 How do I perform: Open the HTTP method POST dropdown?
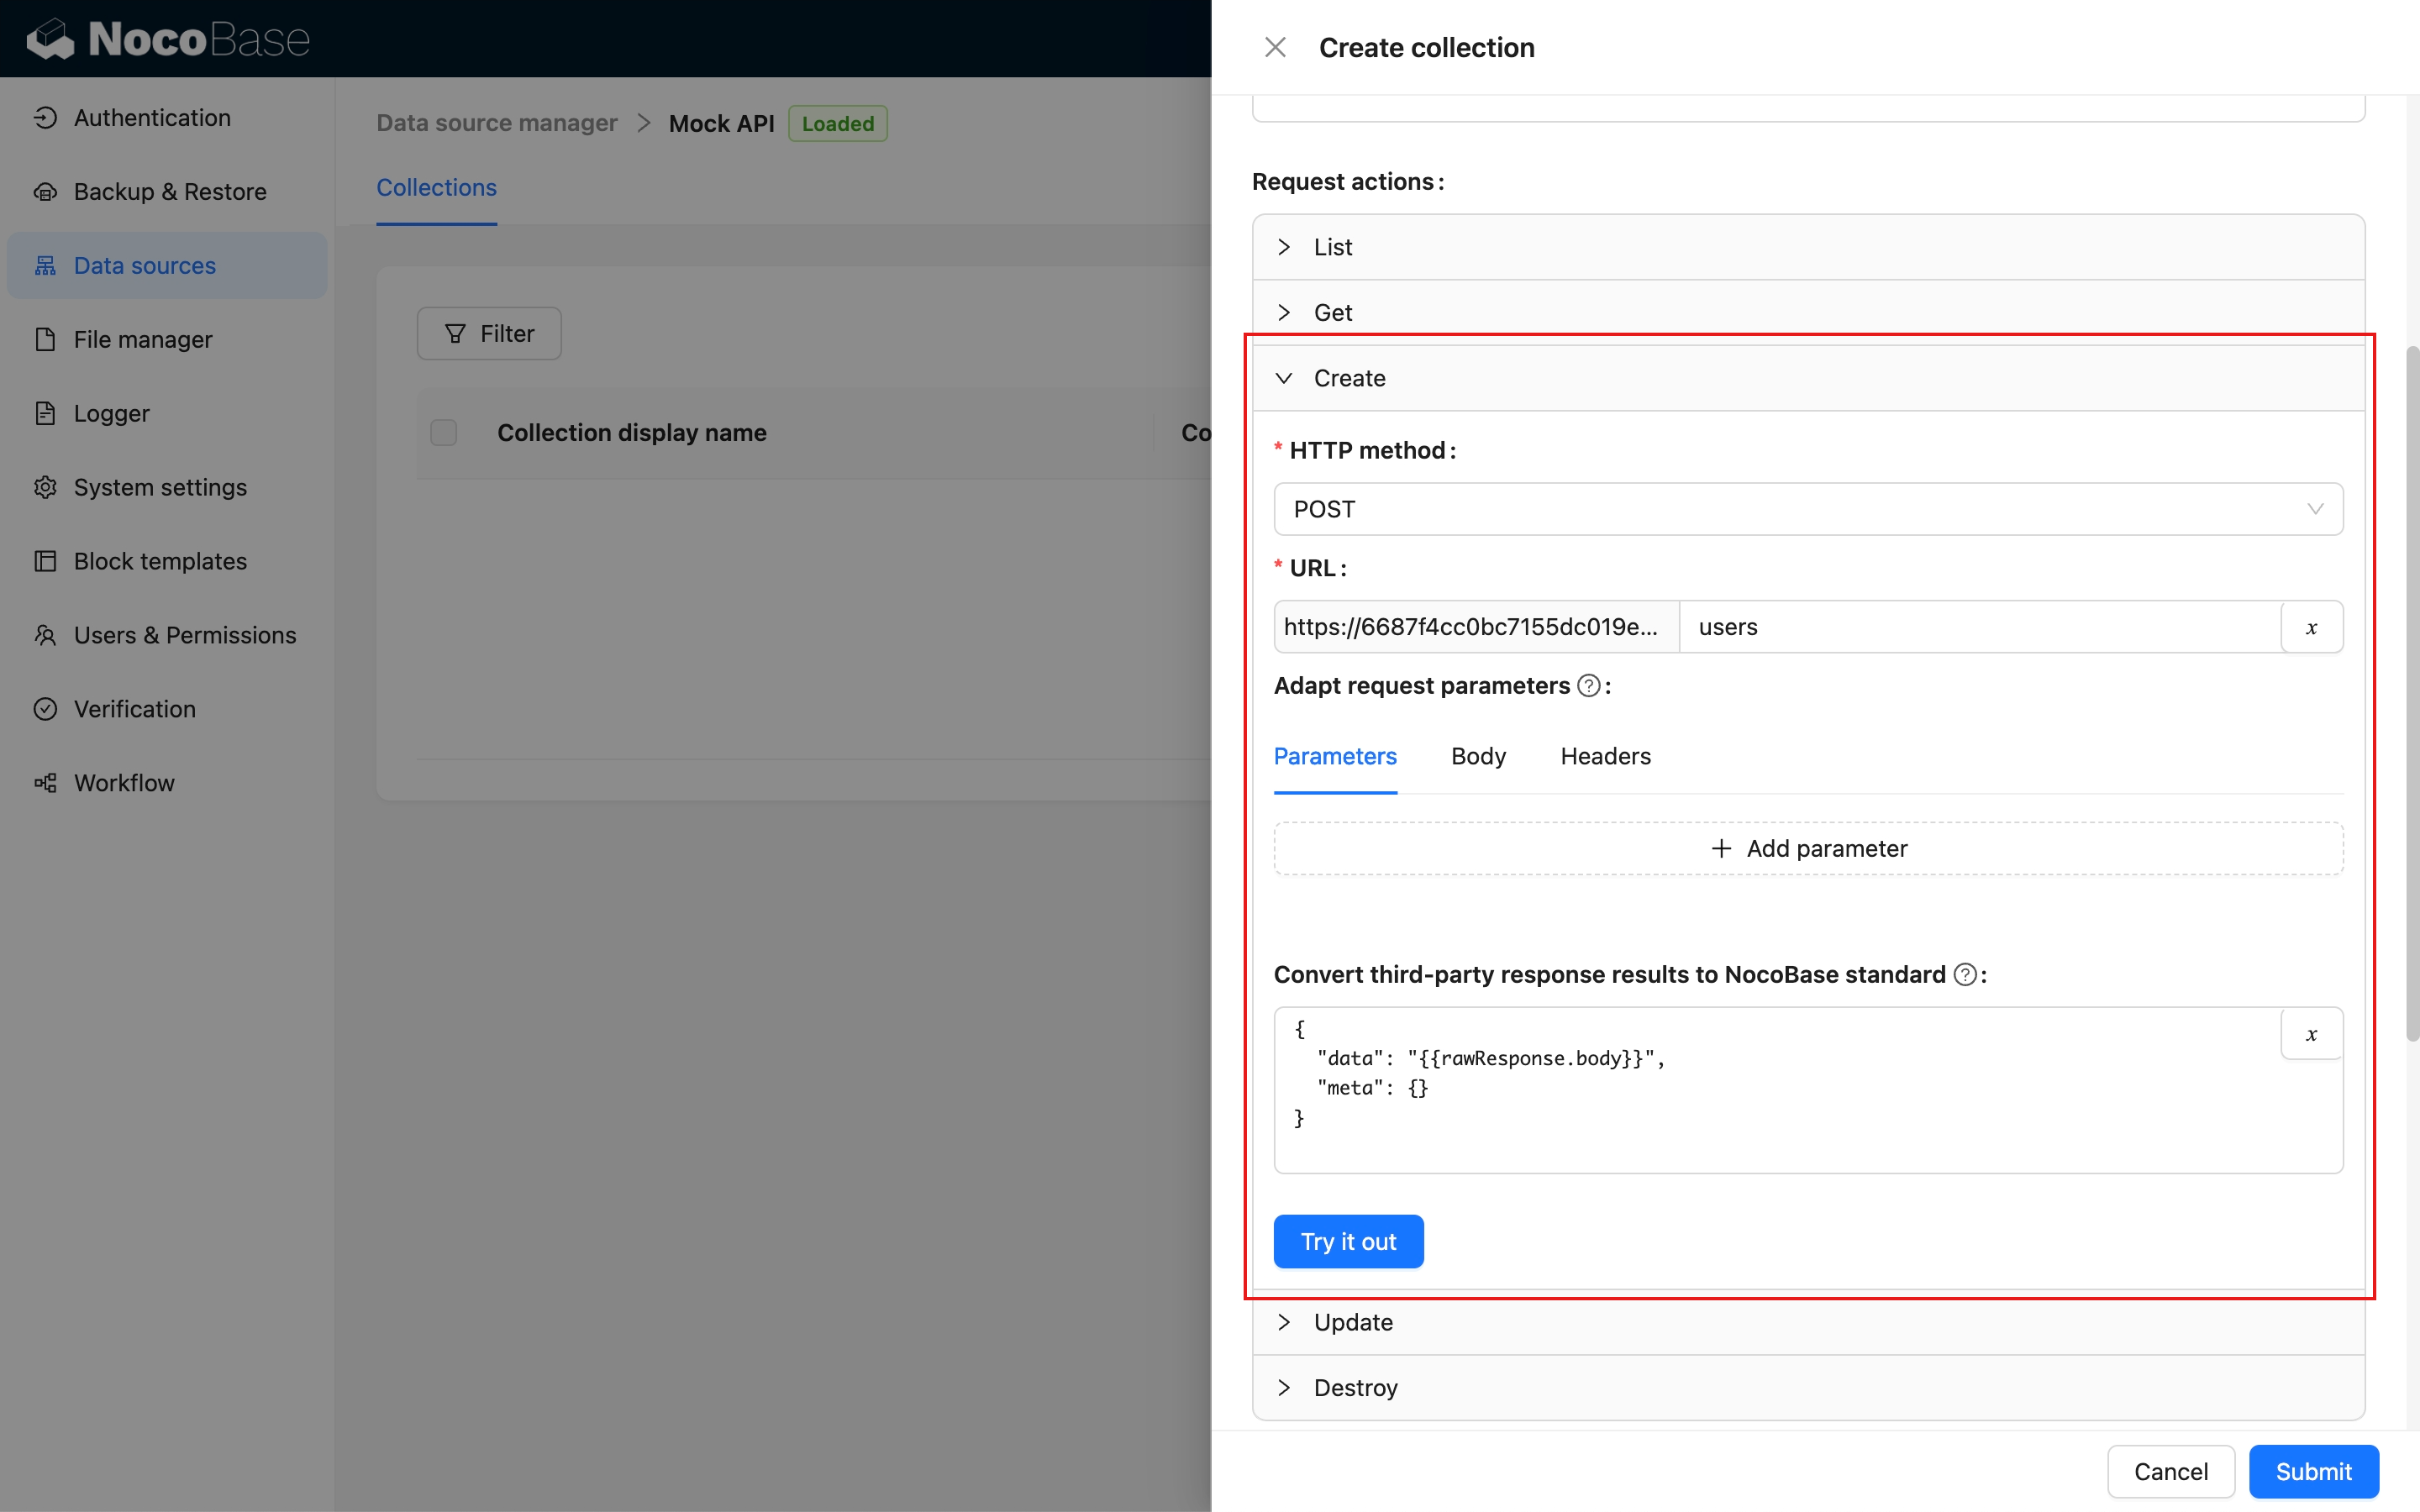click(x=1807, y=509)
